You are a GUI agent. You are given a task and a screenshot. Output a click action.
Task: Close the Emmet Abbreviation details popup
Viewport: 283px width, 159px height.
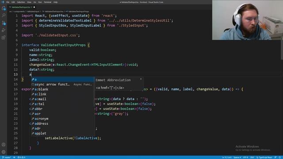[x=141, y=79]
